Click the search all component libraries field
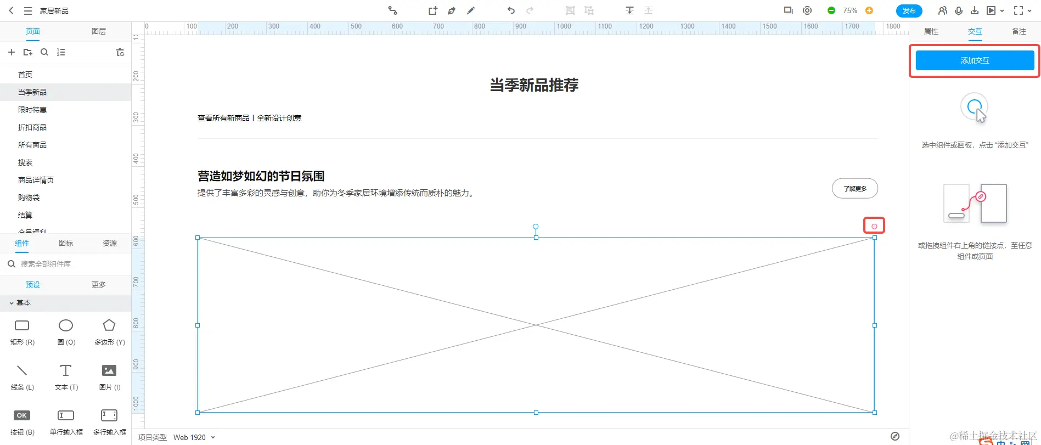This screenshot has height=445, width=1041. 66,264
